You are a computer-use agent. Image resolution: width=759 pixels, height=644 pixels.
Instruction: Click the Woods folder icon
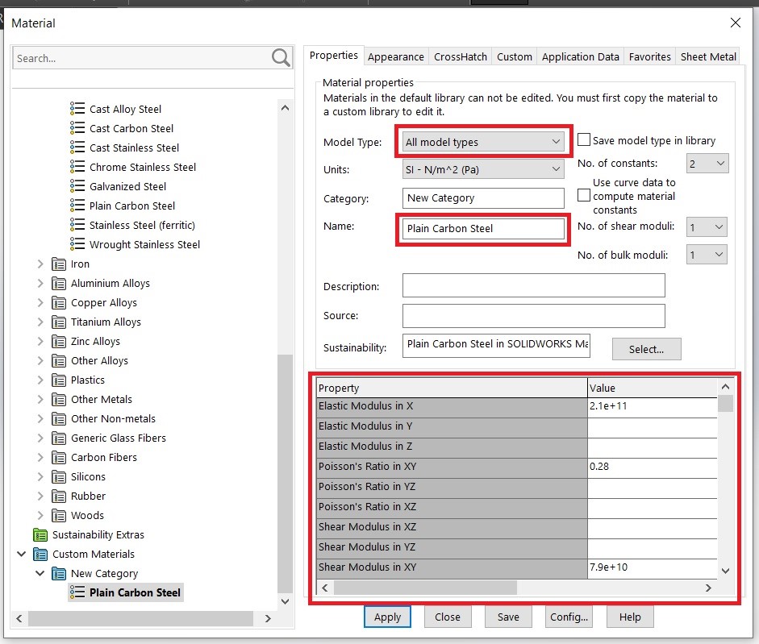click(59, 516)
